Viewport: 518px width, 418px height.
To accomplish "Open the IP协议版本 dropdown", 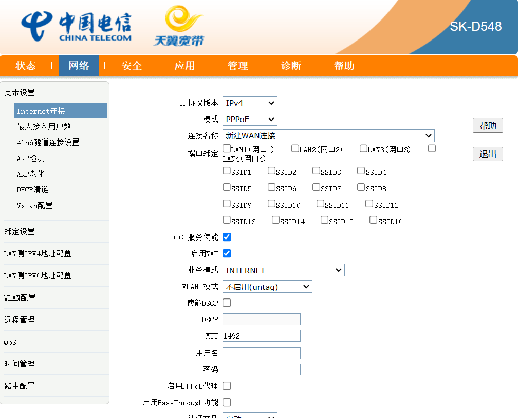I will click(250, 103).
